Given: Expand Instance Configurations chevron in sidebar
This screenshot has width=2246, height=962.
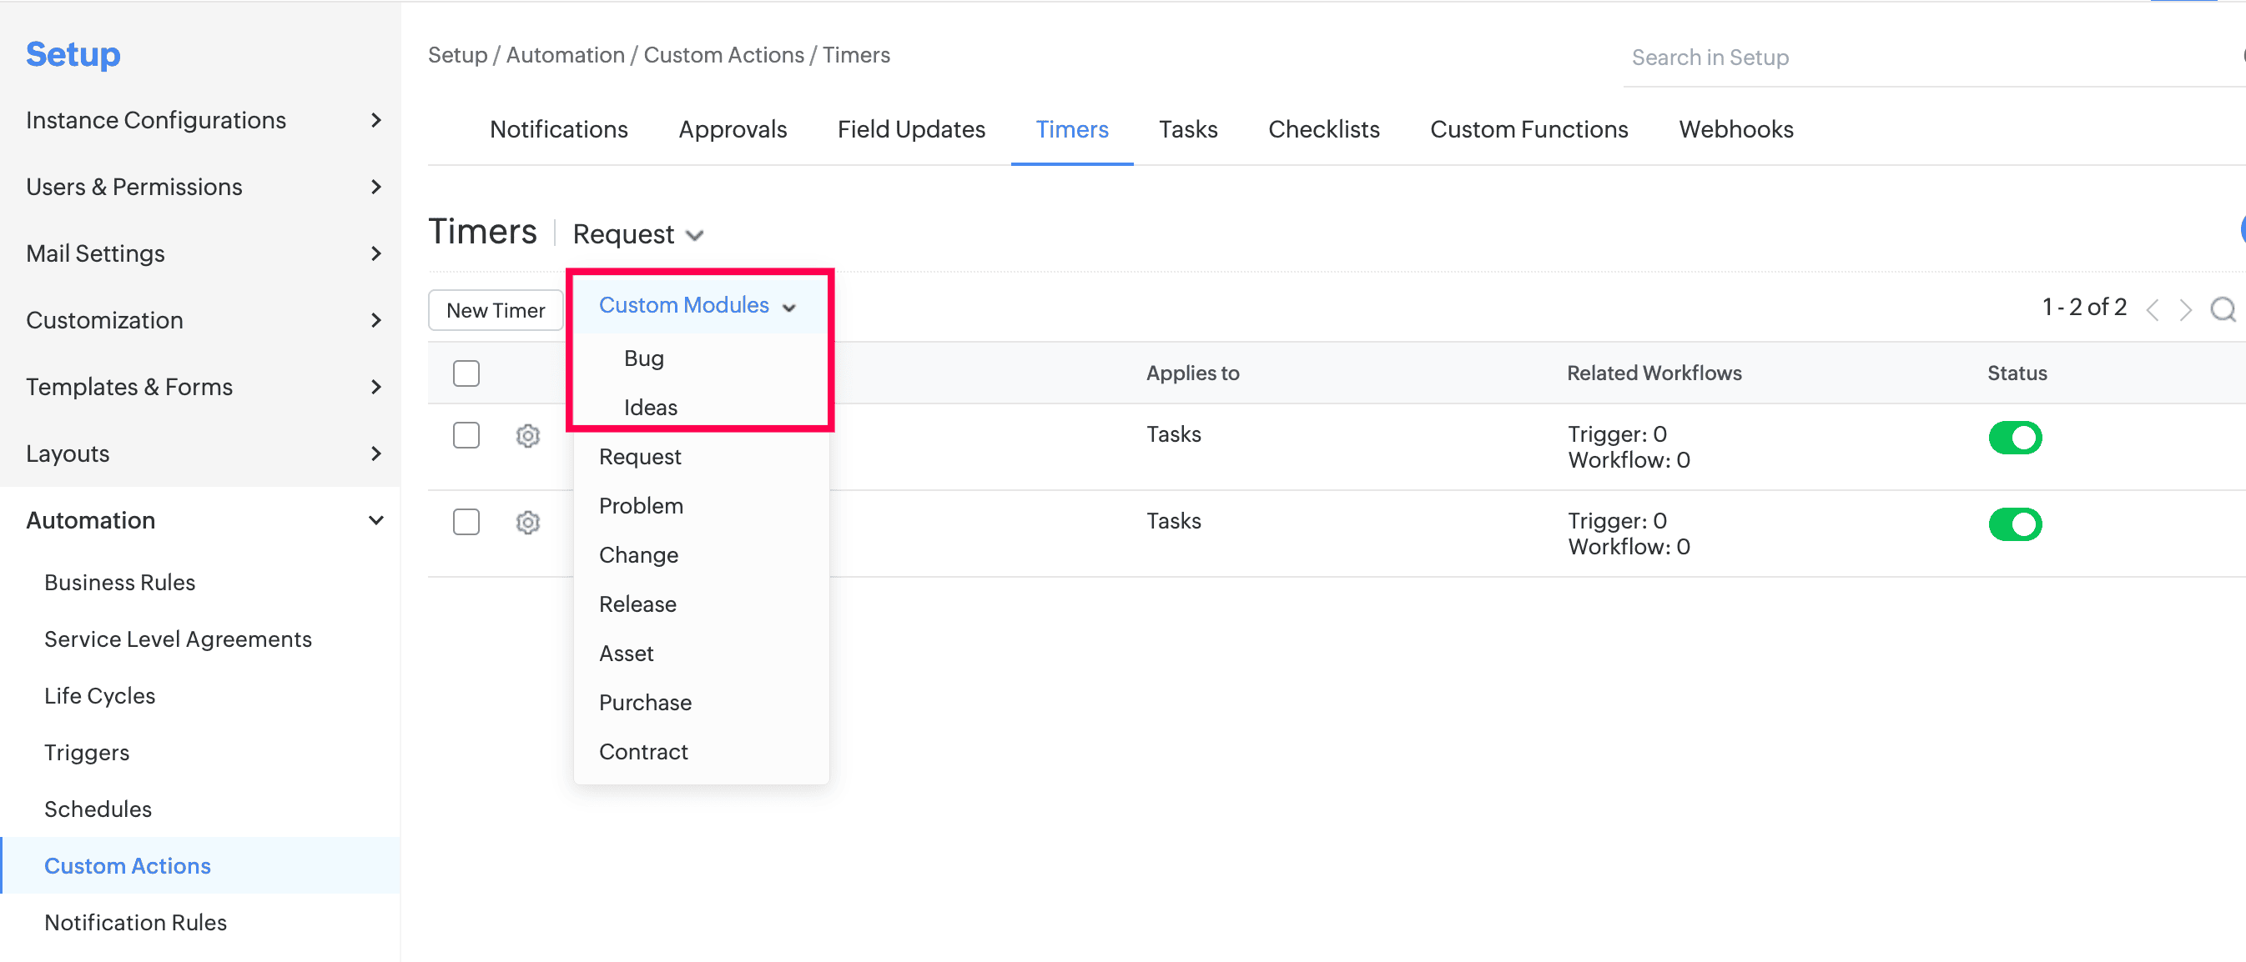Looking at the screenshot, I should [375, 120].
